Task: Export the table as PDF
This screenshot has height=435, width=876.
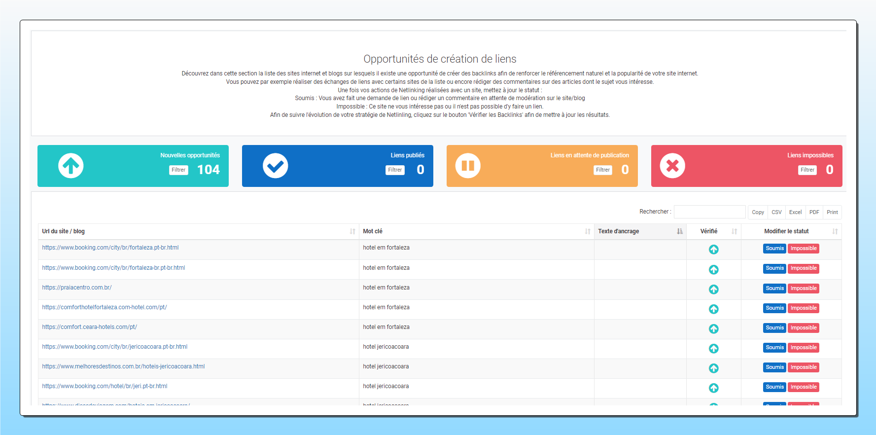Action: point(814,212)
